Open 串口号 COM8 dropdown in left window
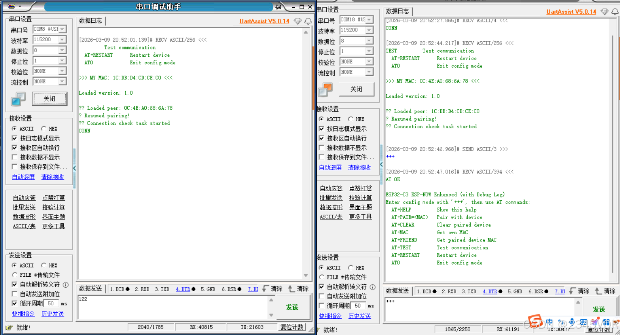The width and height of the screenshot is (620, 335). (x=63, y=29)
